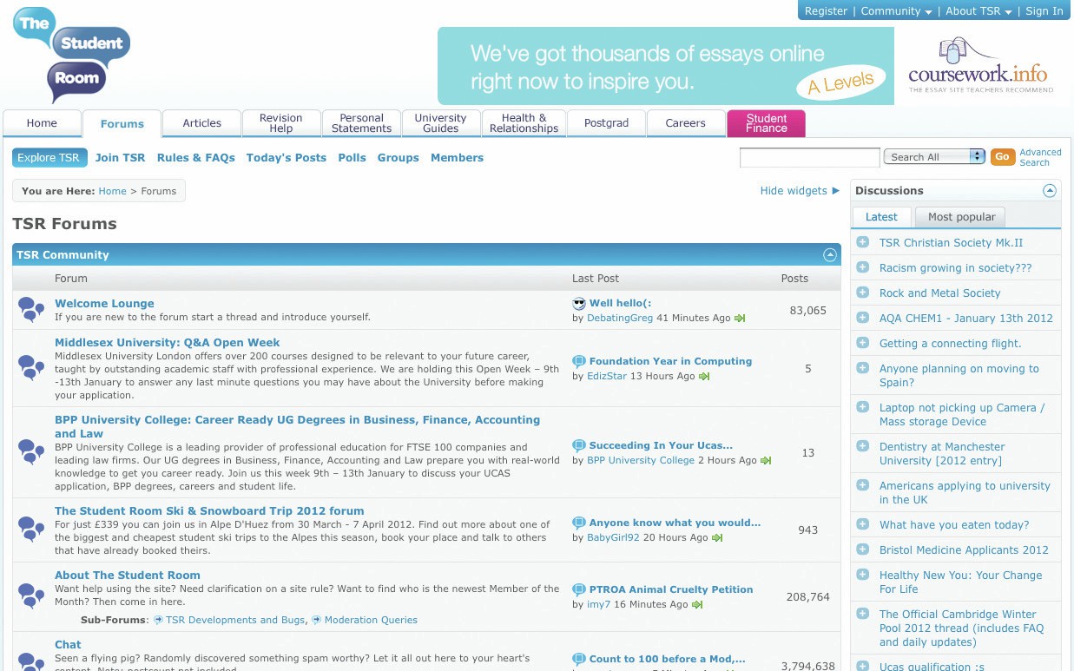
Task: Open the Personal Statements tab
Action: tap(361, 123)
